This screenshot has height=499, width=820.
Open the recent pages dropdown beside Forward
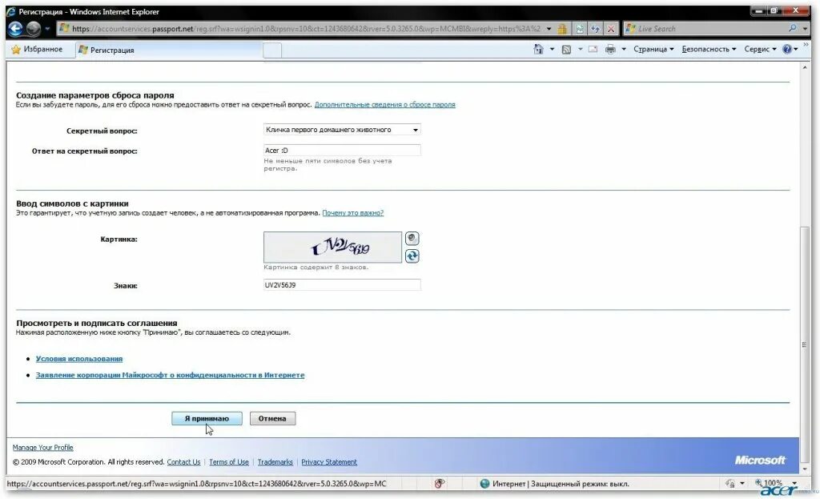click(x=47, y=29)
